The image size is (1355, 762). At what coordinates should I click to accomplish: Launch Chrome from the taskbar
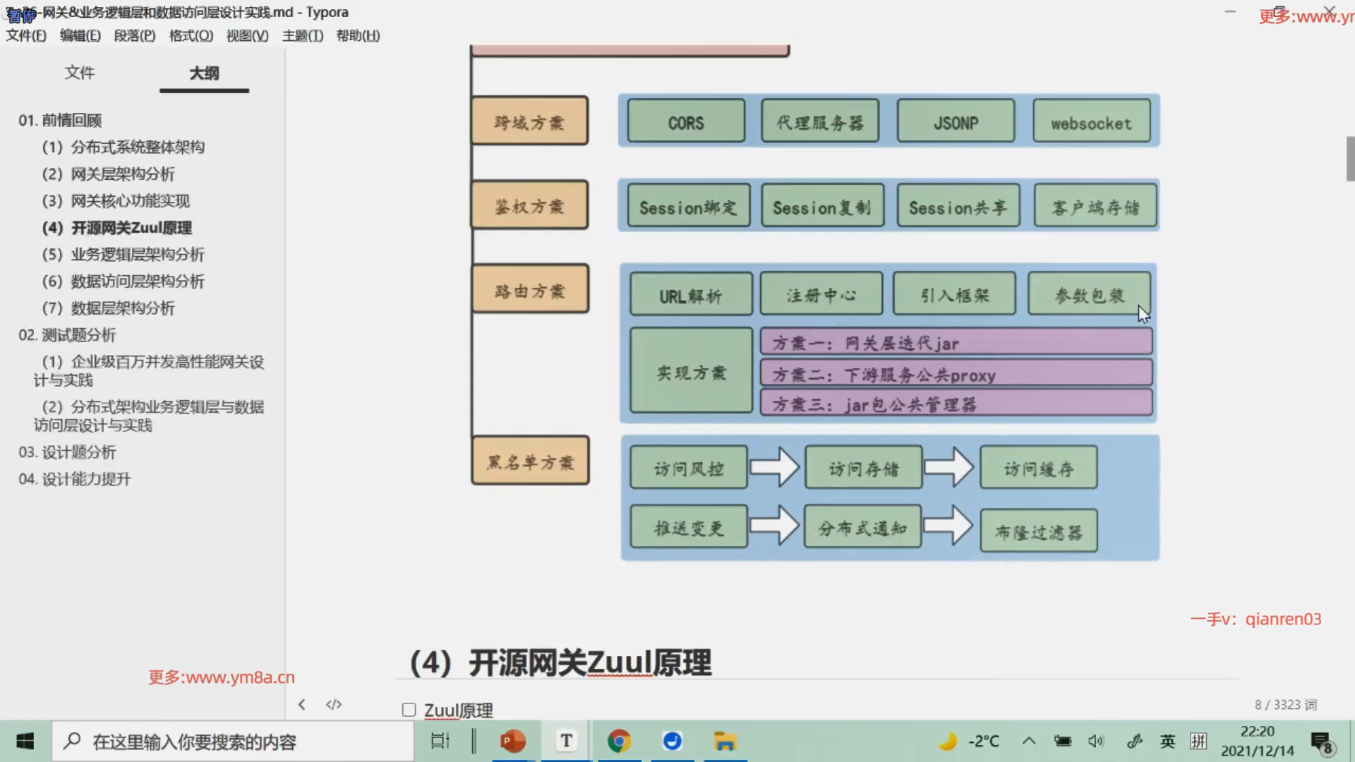(619, 741)
